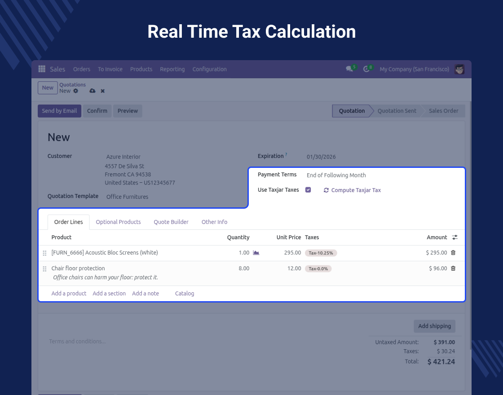Switch to the Order Lines tab
The height and width of the screenshot is (395, 503).
68,222
